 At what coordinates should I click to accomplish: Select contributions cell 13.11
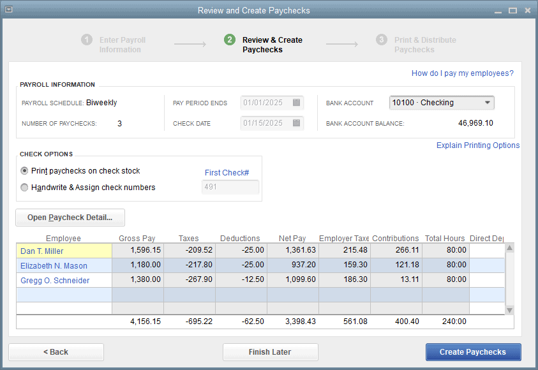coord(396,279)
